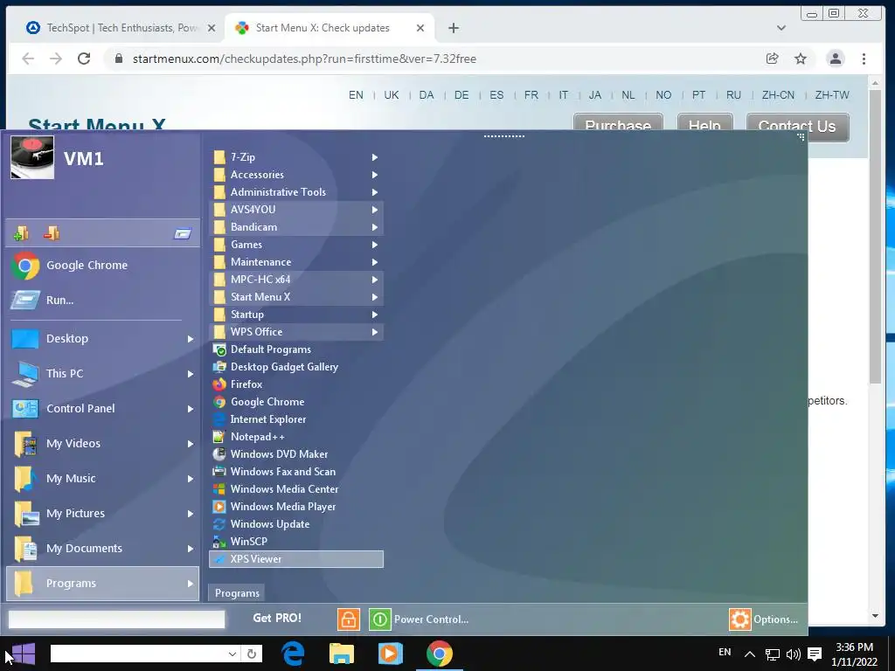This screenshot has height=671, width=895.
Task: Expand the Bandicam folder
Action: [296, 227]
